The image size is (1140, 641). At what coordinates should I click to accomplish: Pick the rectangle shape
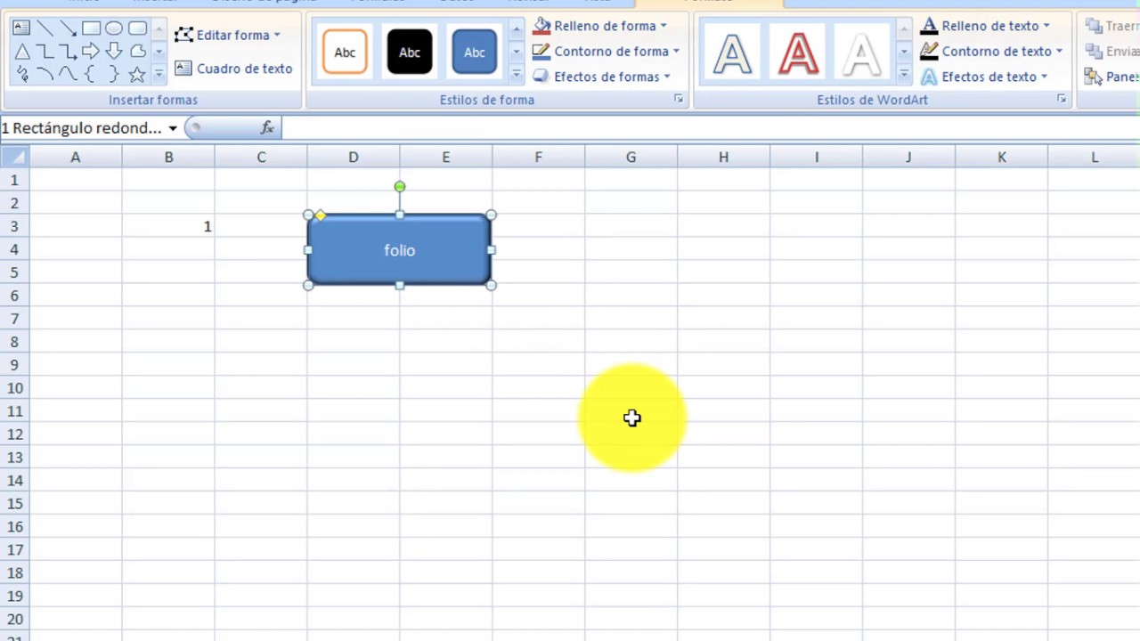[x=91, y=28]
